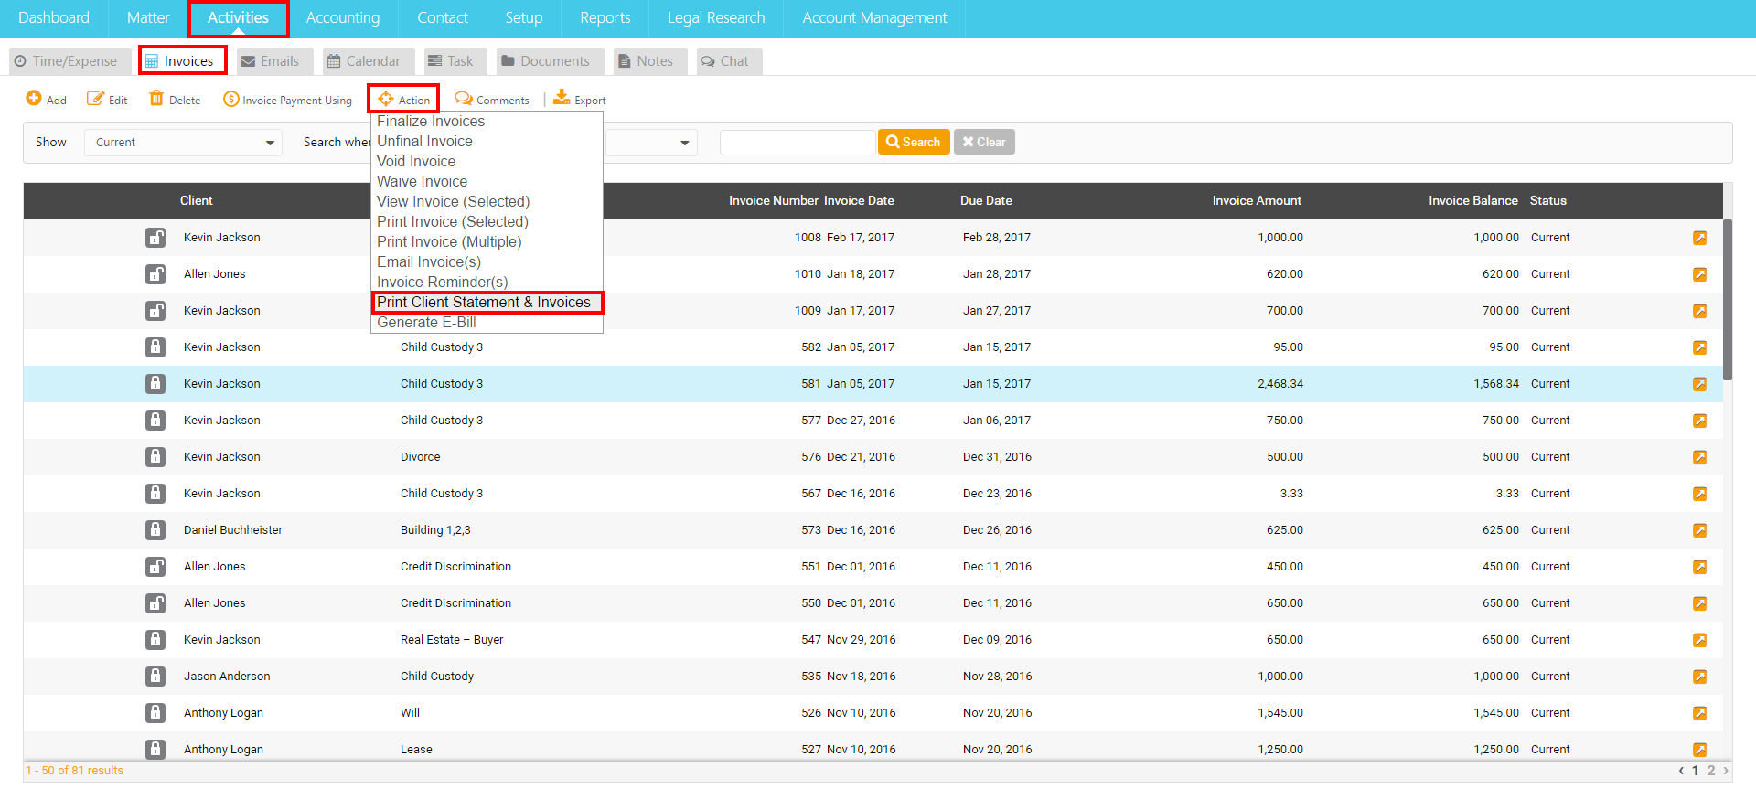Viewport: 1756px width, 789px height.
Task: Click lock icon for invoice 1010
Action: [155, 274]
